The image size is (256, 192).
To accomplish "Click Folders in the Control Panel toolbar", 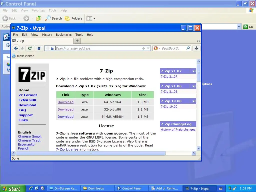I will click(x=73, y=18).
